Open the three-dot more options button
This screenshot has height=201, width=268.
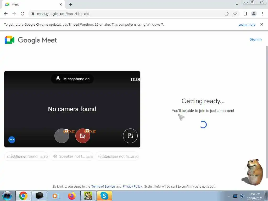pos(12,140)
